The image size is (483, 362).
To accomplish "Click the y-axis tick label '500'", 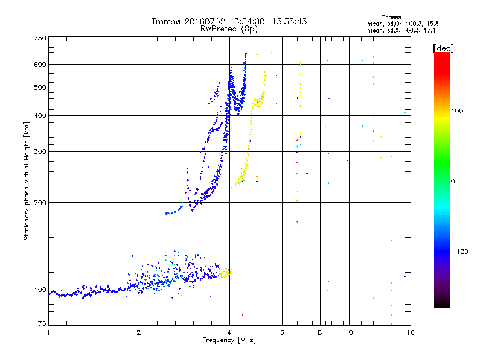I will coord(40,87).
